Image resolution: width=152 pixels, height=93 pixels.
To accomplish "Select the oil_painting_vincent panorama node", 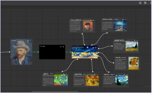I will click(85, 52).
